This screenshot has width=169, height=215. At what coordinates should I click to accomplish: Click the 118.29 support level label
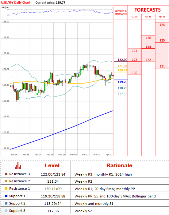pyautogui.click(x=122, y=88)
